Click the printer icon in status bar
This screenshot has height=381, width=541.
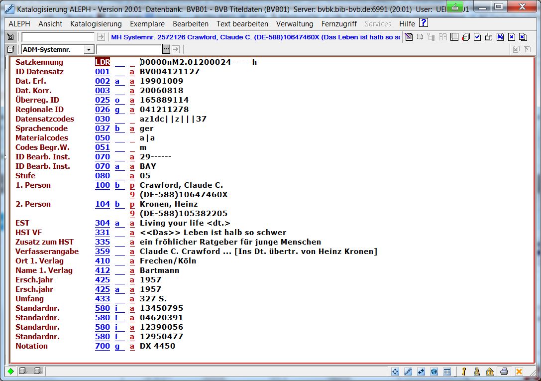[x=504, y=371]
